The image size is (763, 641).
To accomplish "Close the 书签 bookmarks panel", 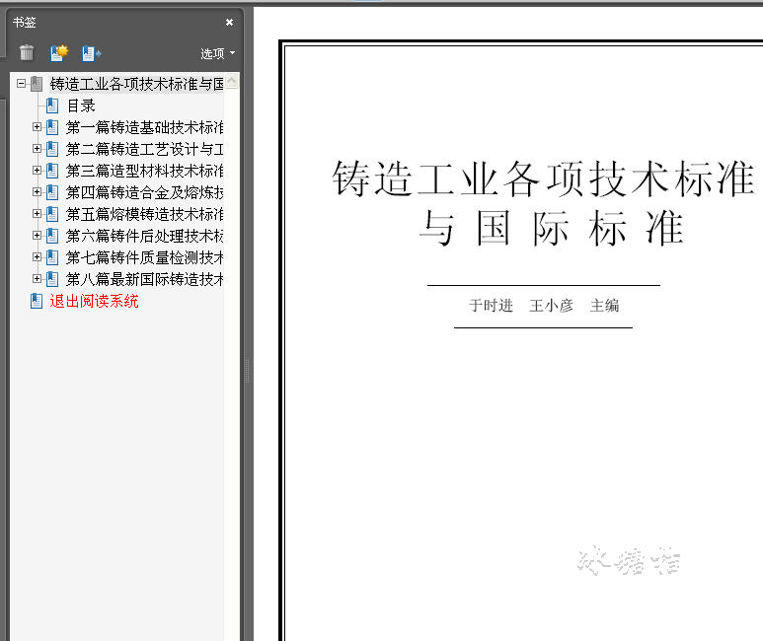I will click(x=229, y=22).
